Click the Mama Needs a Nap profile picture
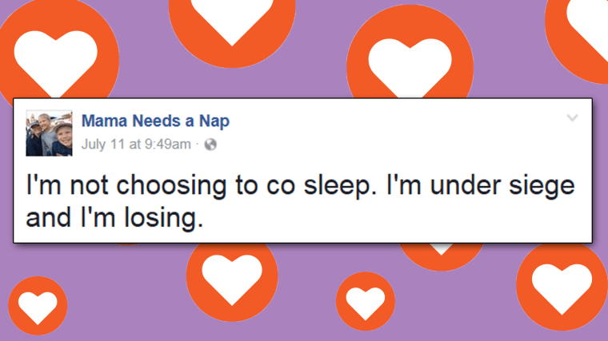The width and height of the screenshot is (608, 341). point(50,132)
